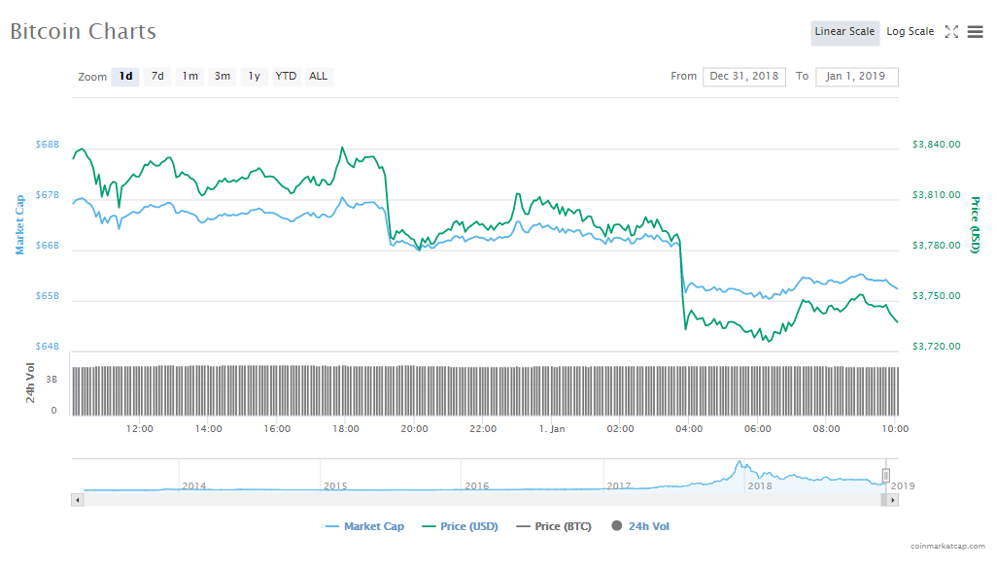This screenshot has height=568, width=997.
Task: Click the navigator scrollbar left arrow
Action: (79, 500)
